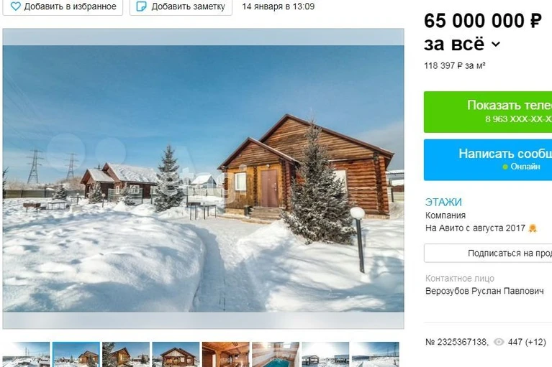Image resolution: width=552 pixels, height=367 pixels.
Task: Subscribe to the seller's listings
Action: (x=488, y=253)
